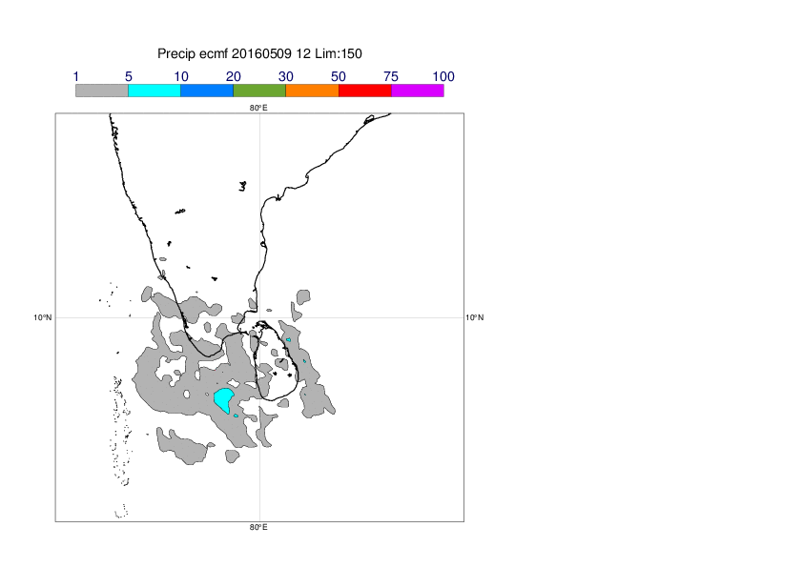Click the left '10°N' latitude label
This screenshot has width=803, height=568.
tap(43, 317)
